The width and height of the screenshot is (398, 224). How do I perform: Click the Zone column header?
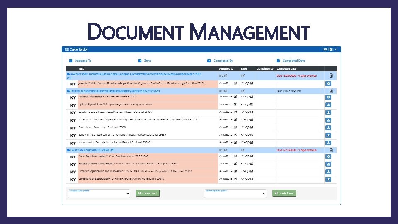pos(244,69)
